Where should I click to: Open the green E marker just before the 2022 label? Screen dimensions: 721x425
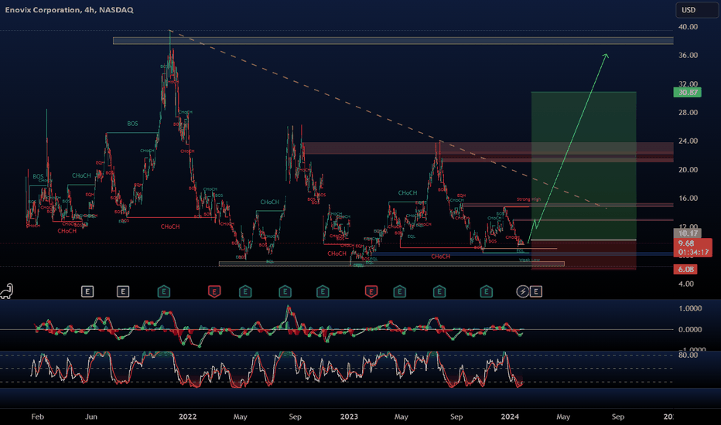pyautogui.click(x=164, y=291)
